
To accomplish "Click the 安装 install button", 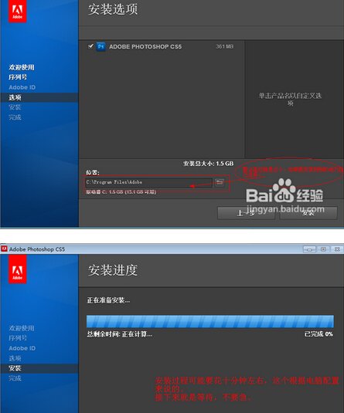I will point(308,213).
